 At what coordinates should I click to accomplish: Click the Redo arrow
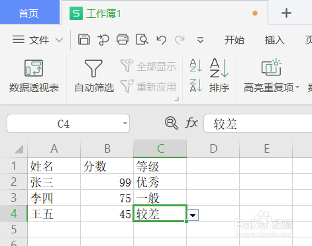click(180, 40)
